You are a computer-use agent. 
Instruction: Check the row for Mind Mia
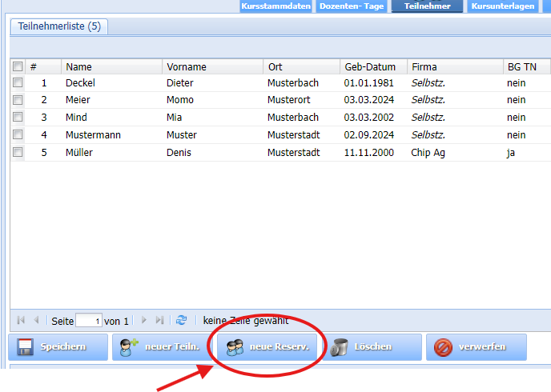coord(18,118)
